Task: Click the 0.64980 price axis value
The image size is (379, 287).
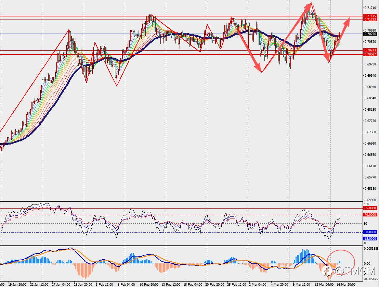Action: pos(370,200)
